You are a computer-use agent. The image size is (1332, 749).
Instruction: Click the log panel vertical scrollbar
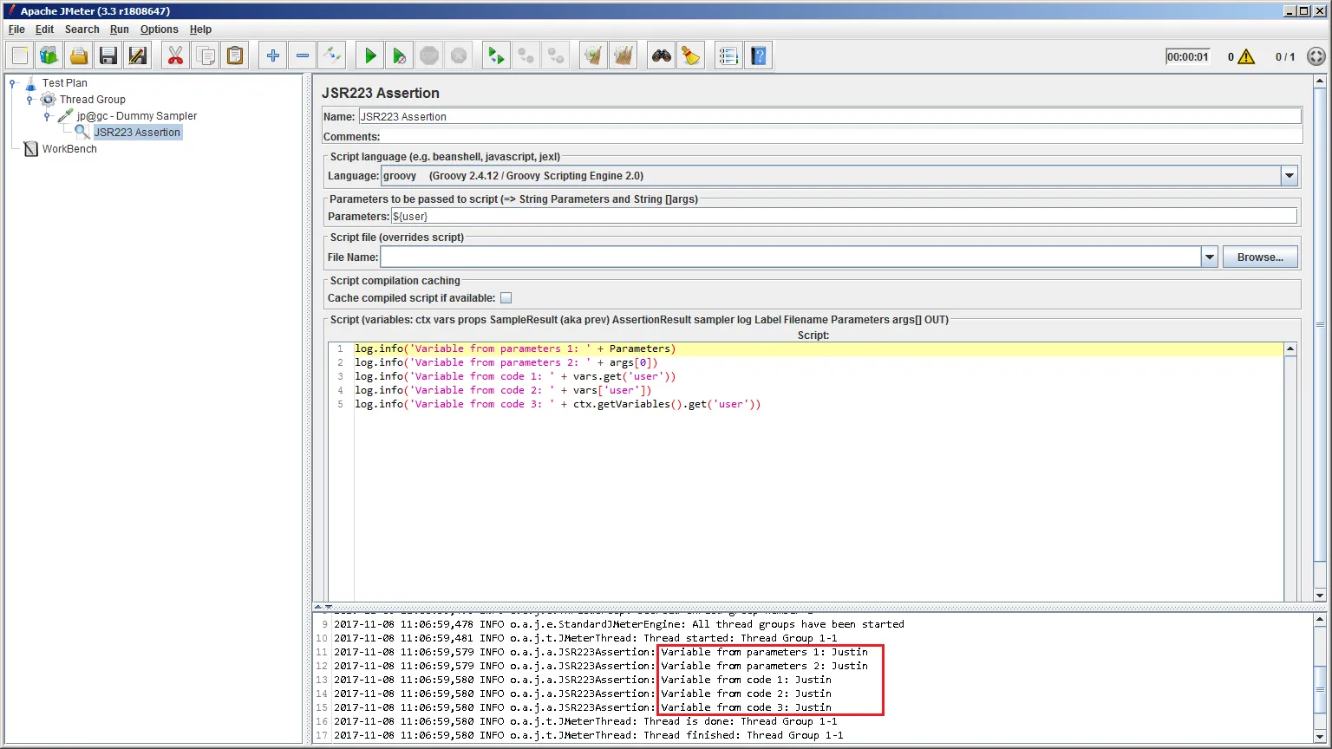[1320, 689]
